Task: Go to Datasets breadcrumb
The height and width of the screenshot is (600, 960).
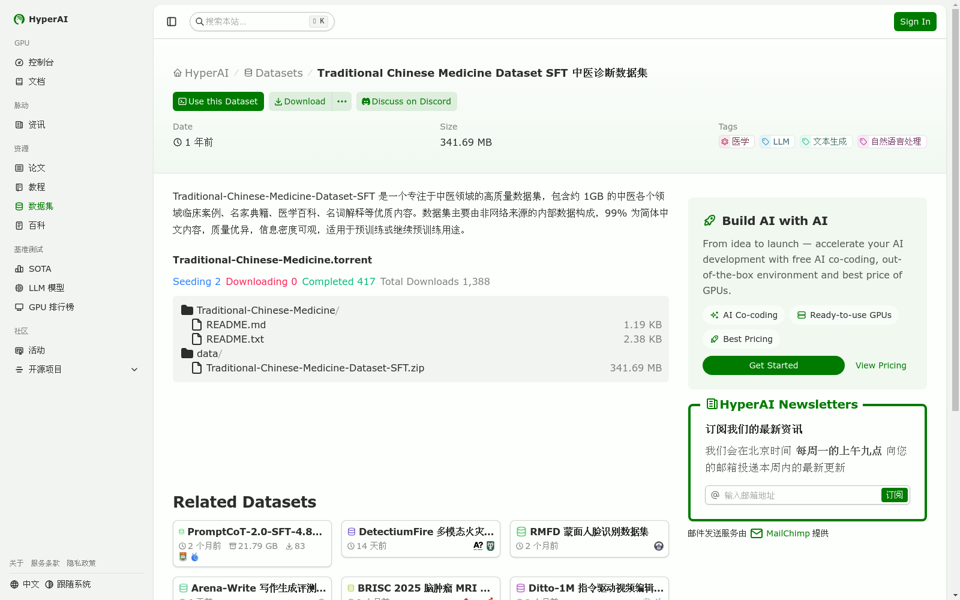Action: tap(273, 73)
